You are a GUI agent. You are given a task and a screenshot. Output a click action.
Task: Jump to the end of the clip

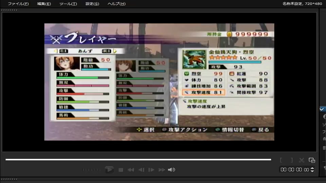pos(162,170)
